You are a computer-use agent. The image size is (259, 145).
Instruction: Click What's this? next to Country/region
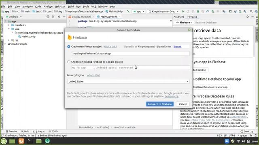[x=93, y=75]
